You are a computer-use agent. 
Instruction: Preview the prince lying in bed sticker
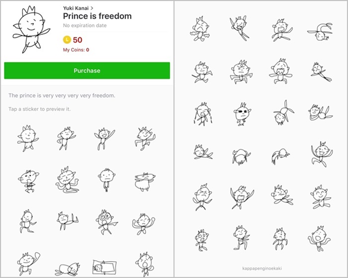[x=104, y=267]
